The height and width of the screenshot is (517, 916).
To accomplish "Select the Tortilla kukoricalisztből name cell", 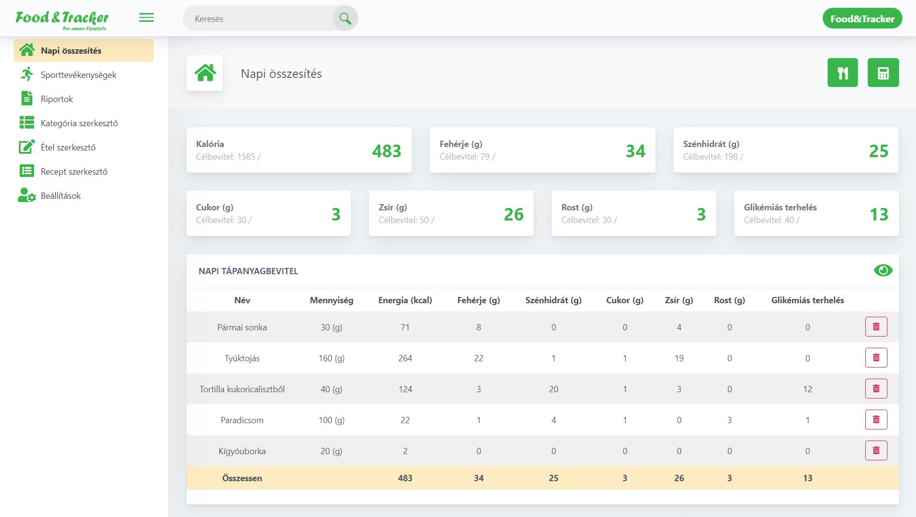I will tap(242, 389).
